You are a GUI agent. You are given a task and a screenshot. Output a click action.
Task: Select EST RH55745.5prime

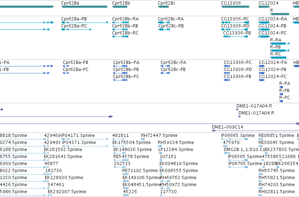pos(277,171)
